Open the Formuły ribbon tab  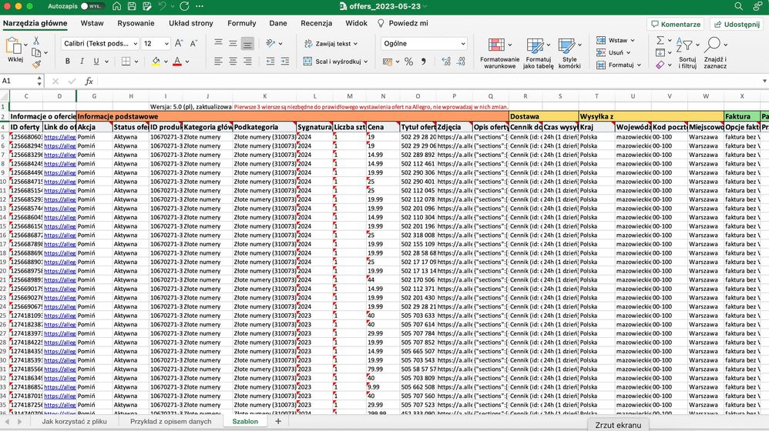click(x=241, y=24)
